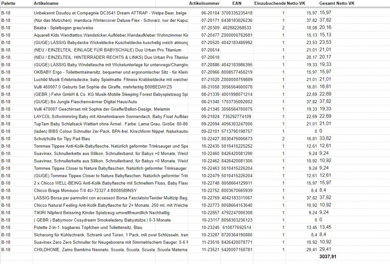The height and width of the screenshot is (264, 390).
Task: Select the "Béaba - Spielbogen grau/weiss" cell
Action: point(63,28)
